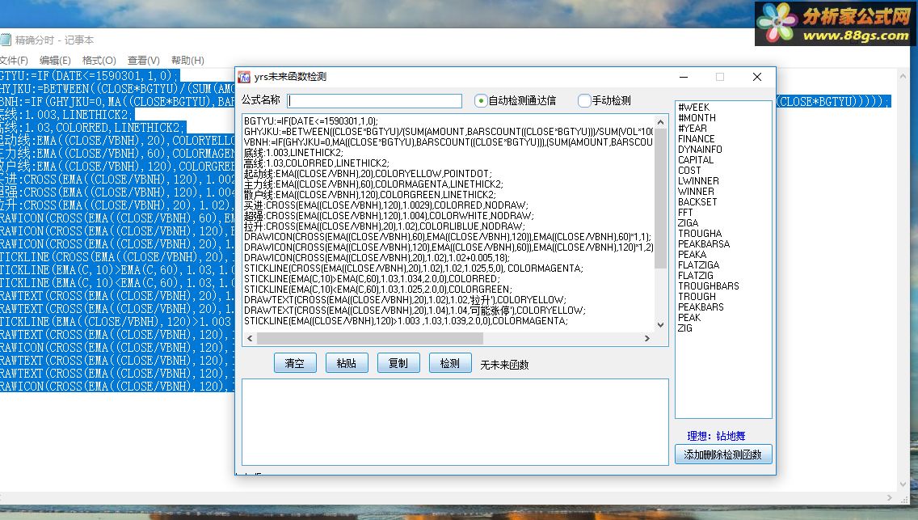The height and width of the screenshot is (520, 918).
Task: Select FFT in the function list
Action: tap(685, 213)
